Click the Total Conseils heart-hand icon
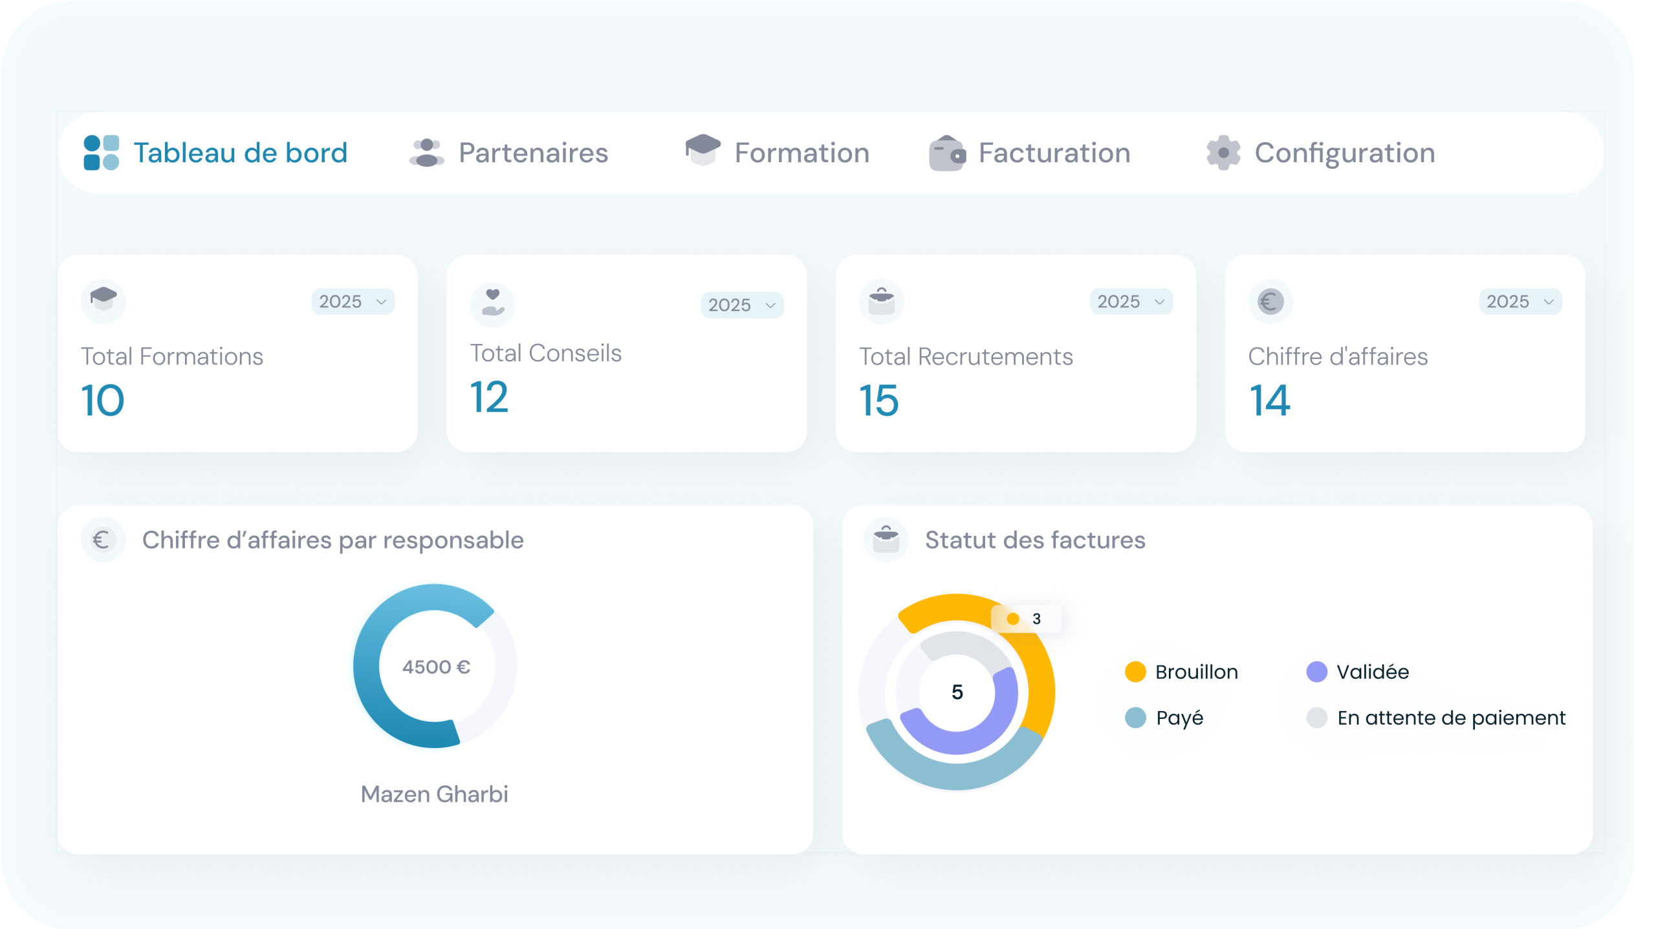1656x929 pixels. click(493, 303)
